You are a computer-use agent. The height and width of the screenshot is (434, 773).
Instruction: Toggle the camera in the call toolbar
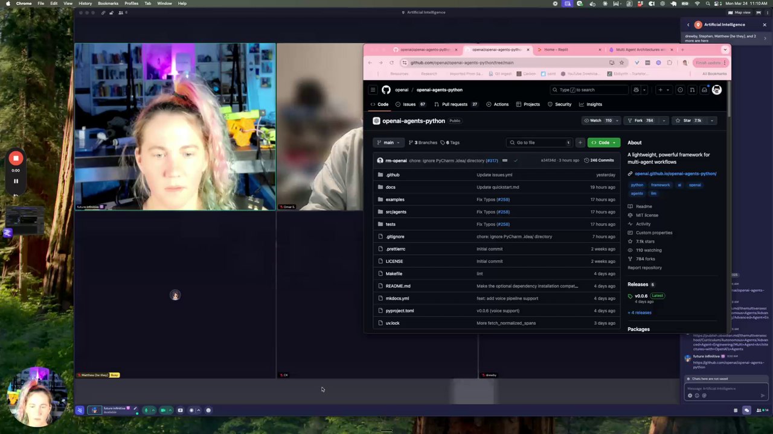click(162, 410)
